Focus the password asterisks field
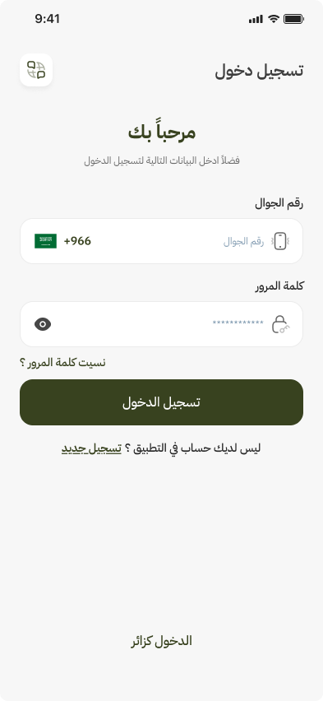This screenshot has height=701, width=323. coord(238,323)
